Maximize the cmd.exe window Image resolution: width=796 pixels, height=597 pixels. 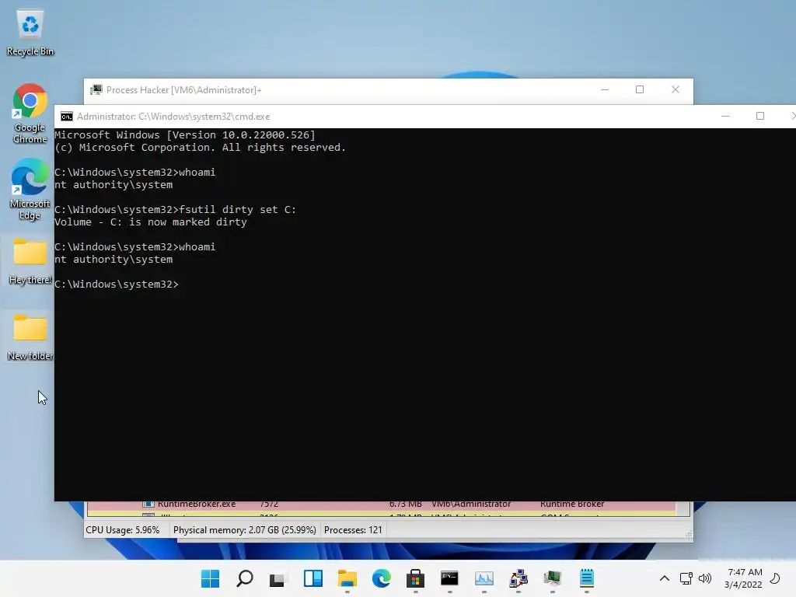pyautogui.click(x=760, y=117)
